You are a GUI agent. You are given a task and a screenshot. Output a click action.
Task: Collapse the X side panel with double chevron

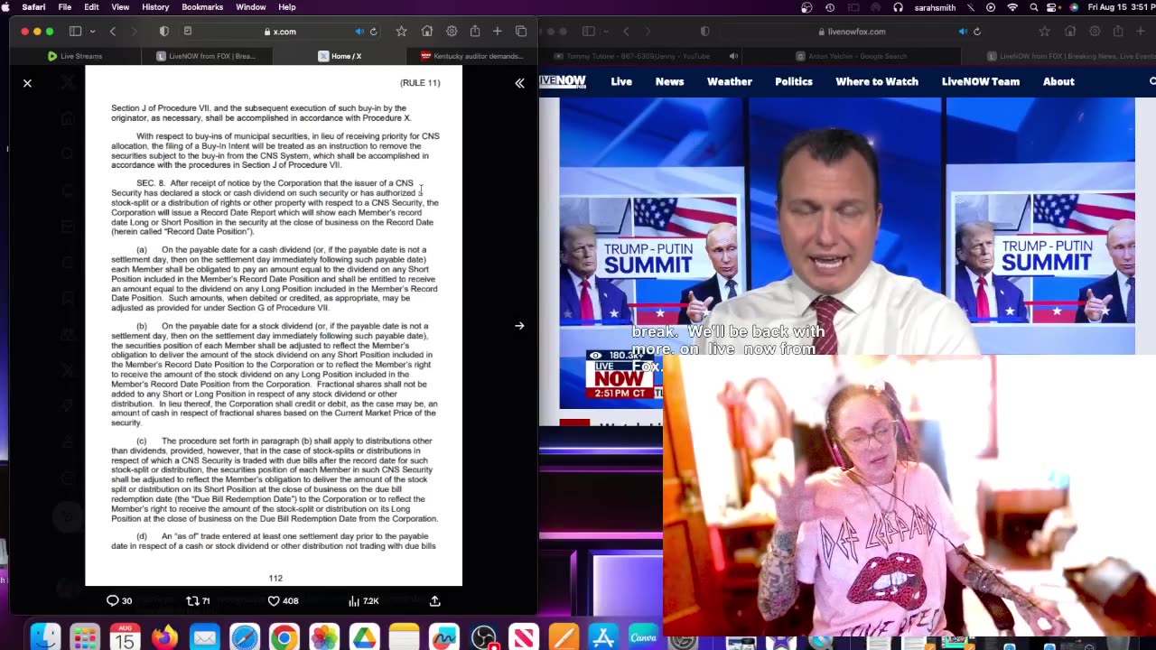[519, 83]
